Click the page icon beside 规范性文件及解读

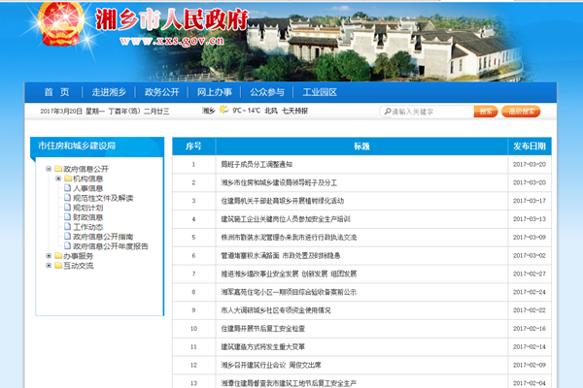coord(67,198)
